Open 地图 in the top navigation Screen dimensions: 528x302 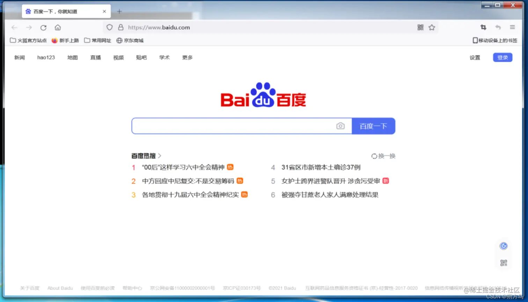click(x=73, y=58)
